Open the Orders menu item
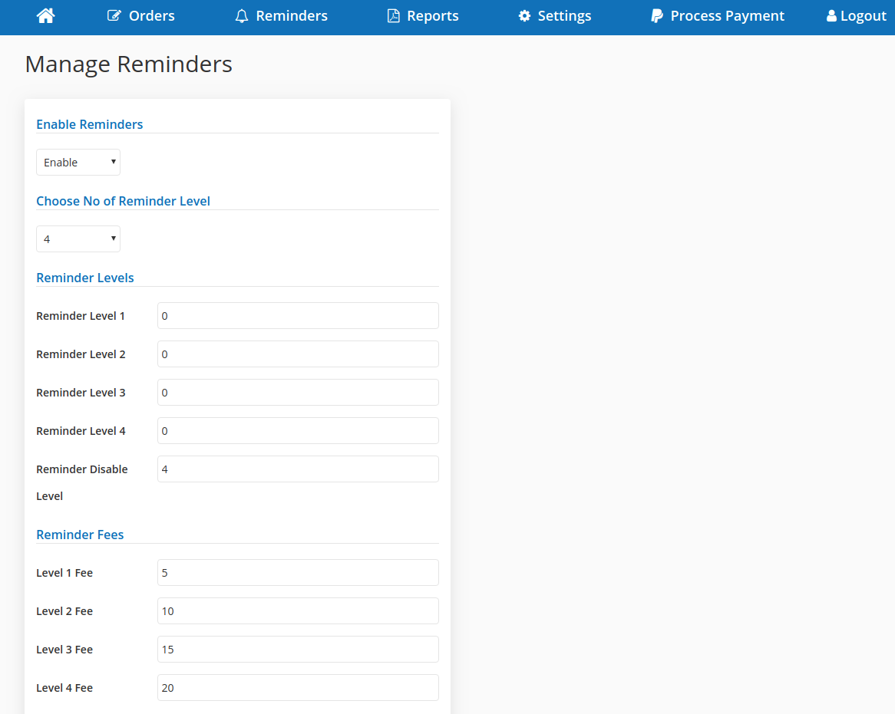 click(x=152, y=16)
